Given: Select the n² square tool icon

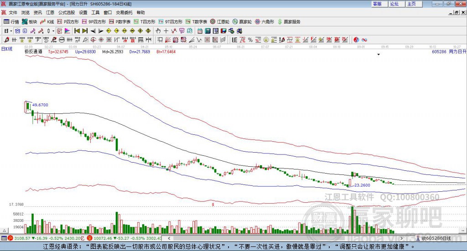Looking at the screenshot, I should pos(78,40).
